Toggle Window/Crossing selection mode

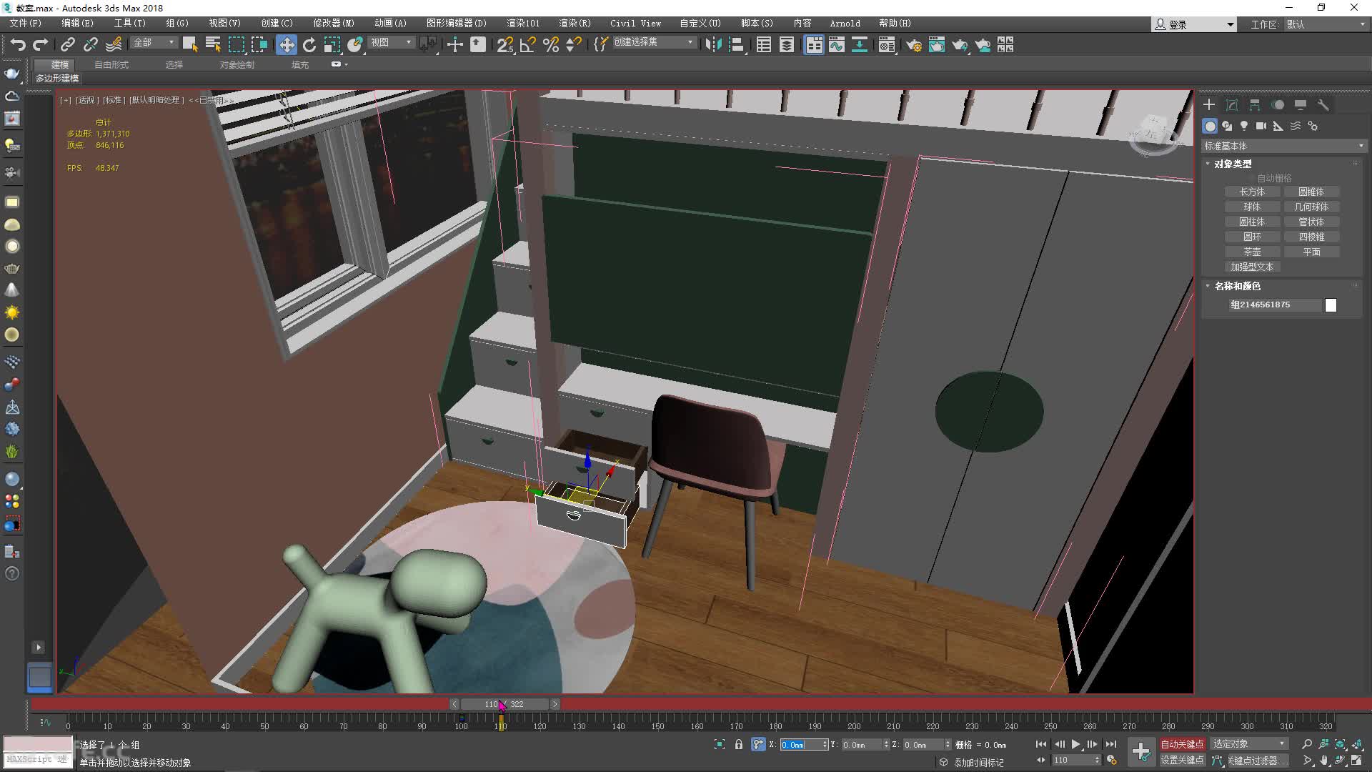point(259,45)
